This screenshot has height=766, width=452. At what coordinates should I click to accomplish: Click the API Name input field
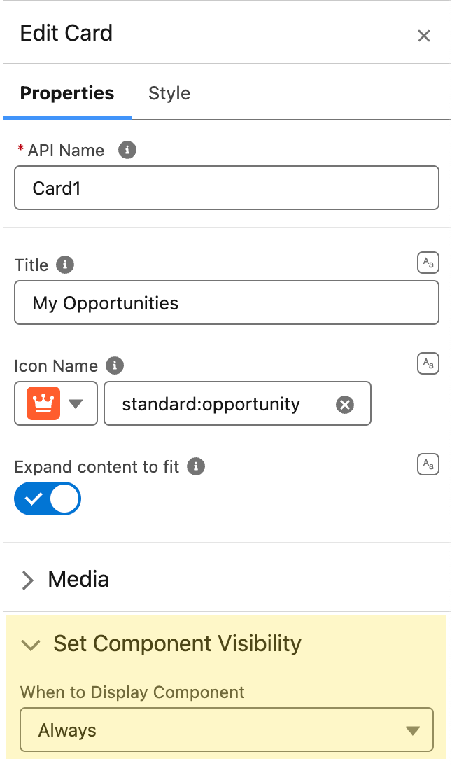[x=227, y=188]
